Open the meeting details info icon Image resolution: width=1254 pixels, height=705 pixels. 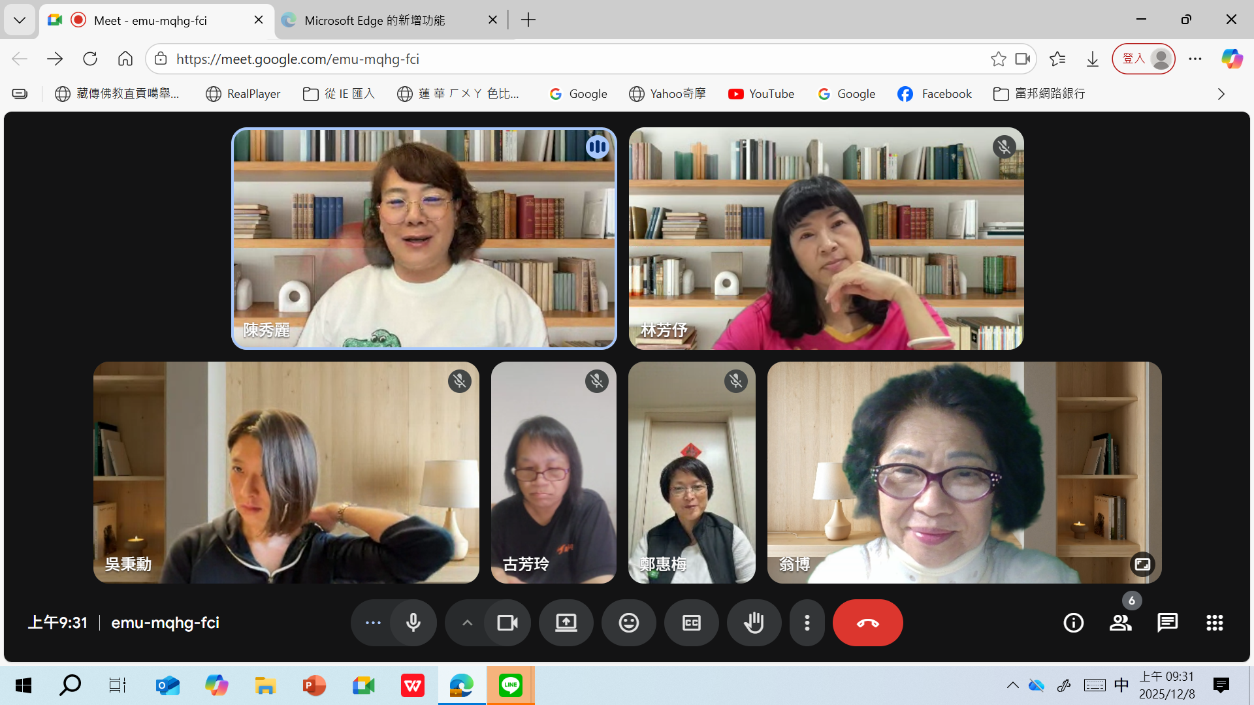click(1073, 623)
